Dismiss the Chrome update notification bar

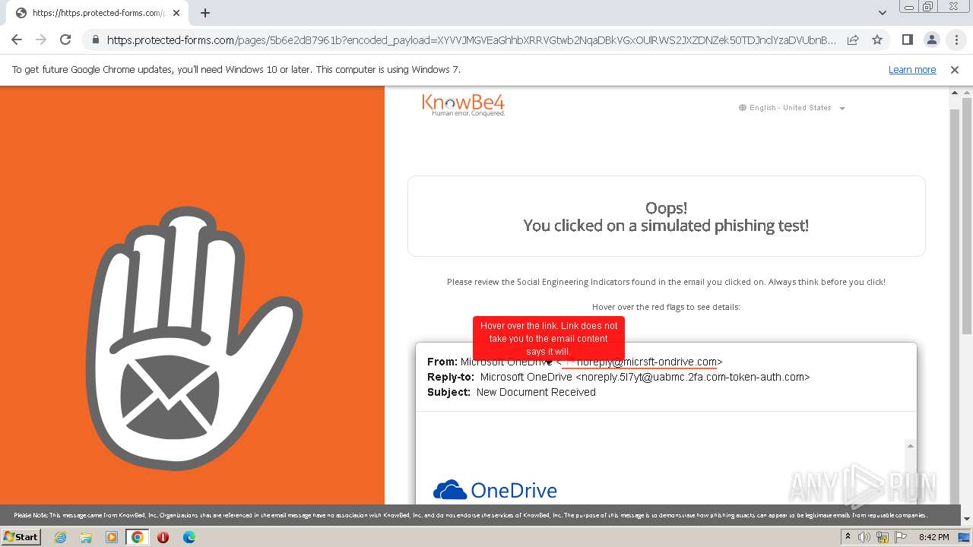pos(955,70)
